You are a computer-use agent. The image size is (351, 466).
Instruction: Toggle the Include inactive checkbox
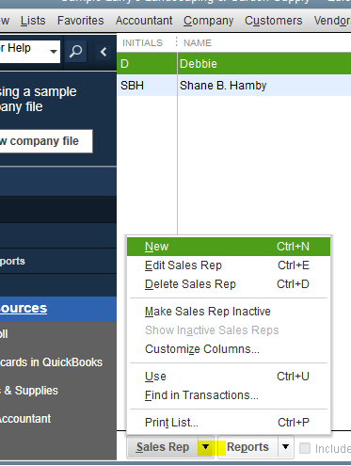(x=305, y=448)
